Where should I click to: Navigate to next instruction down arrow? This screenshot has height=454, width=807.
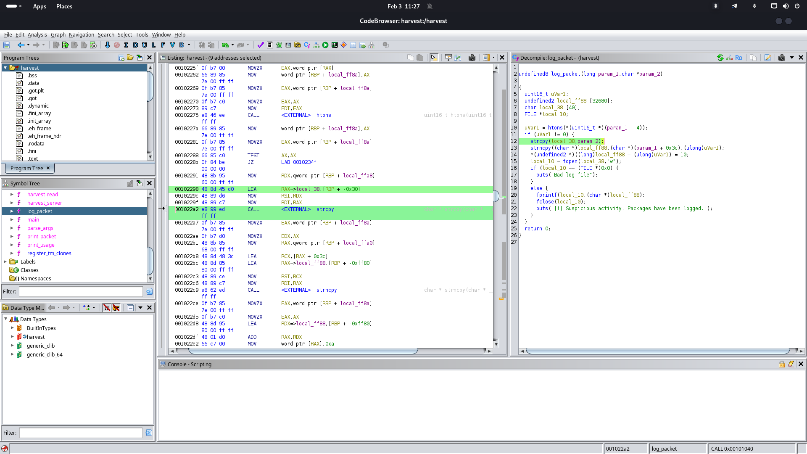[107, 45]
